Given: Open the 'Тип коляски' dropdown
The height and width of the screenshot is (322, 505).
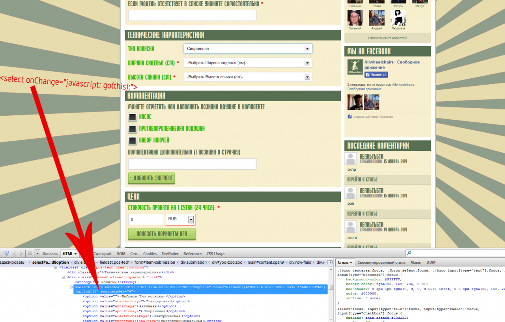Looking at the screenshot, I should pyautogui.click(x=248, y=48).
